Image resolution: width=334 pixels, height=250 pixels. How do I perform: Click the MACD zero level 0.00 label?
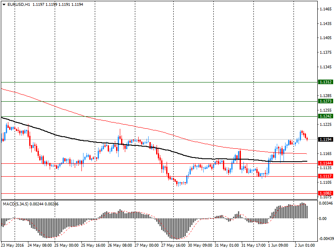point(323,218)
